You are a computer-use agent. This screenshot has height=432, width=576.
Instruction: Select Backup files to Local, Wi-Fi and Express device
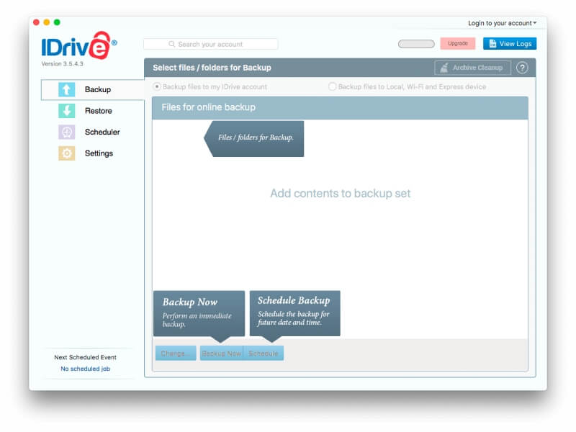(x=332, y=86)
